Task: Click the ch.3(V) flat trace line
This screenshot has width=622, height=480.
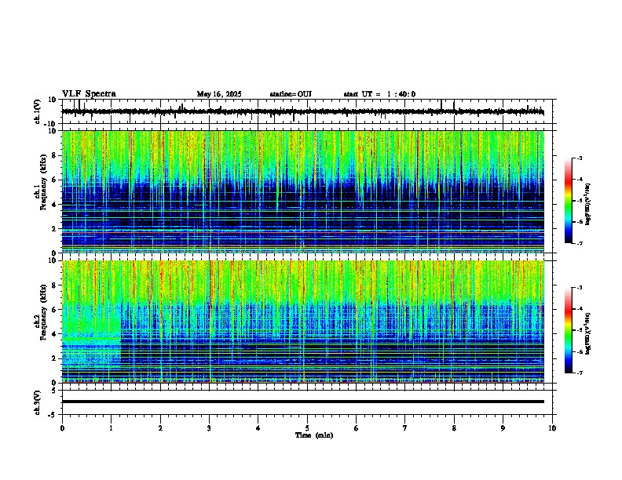Action: point(303,402)
